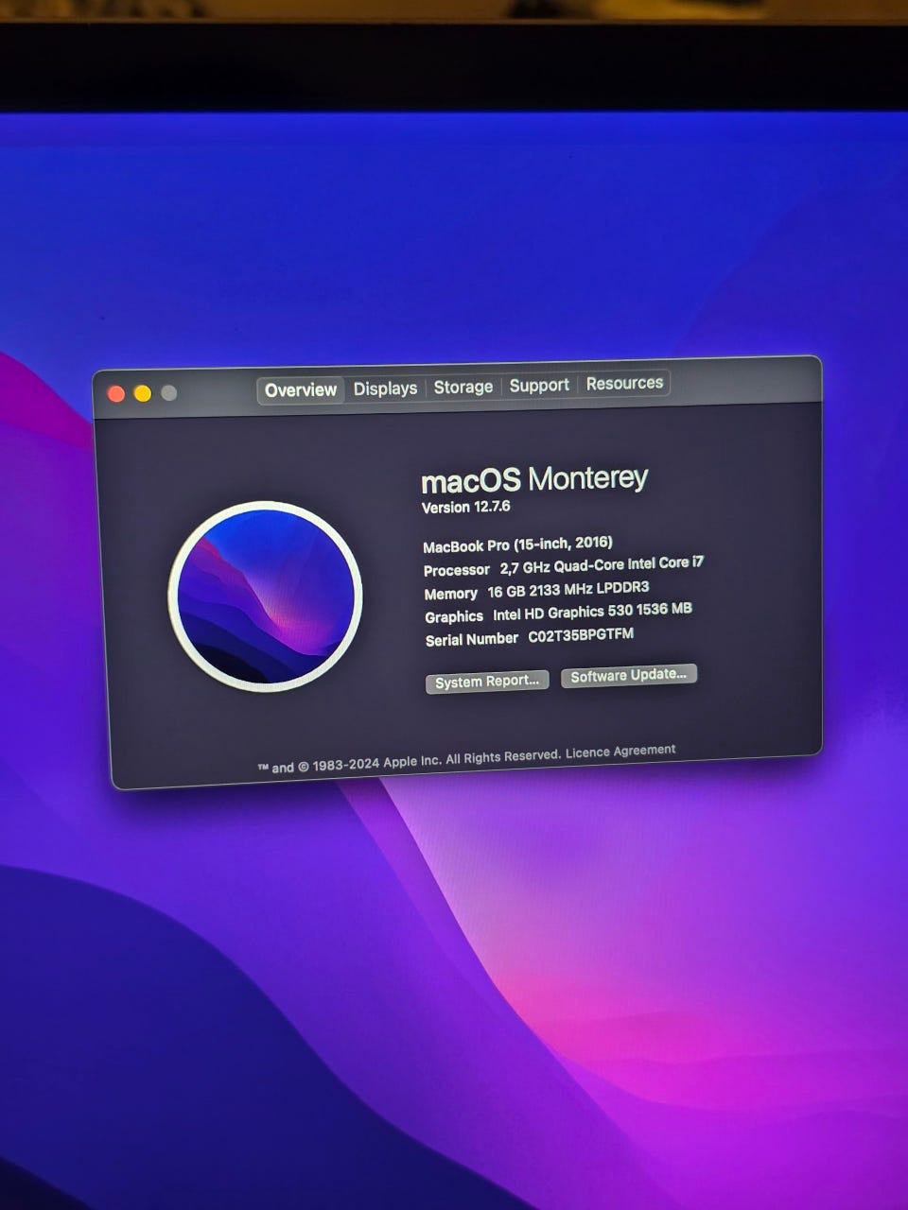Click the 2,7 GHz Quad-Core Intel Core i7 value
Screen dimensions: 908x1210
[602, 565]
